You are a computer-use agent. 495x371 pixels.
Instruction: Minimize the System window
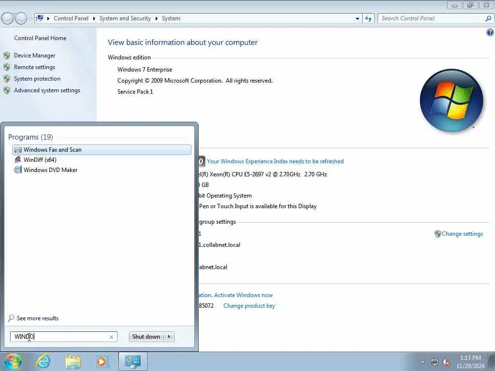[454, 5]
